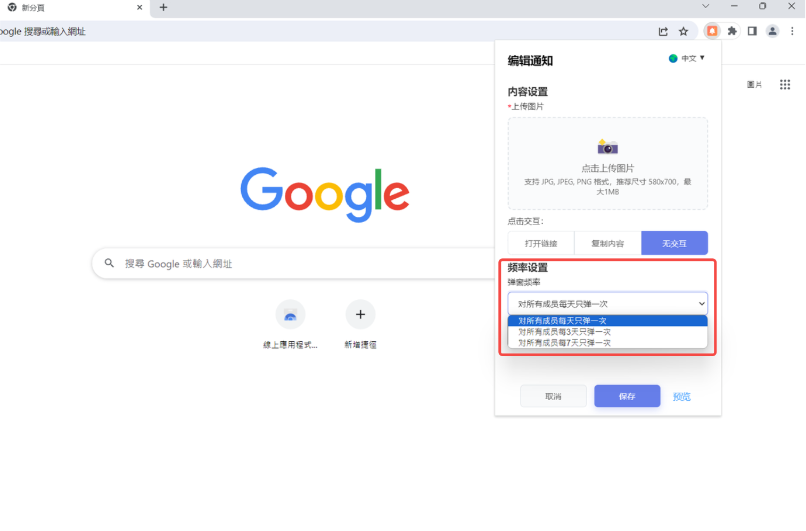Click the globe language icon
The width and height of the screenshot is (806, 531).
[673, 58]
